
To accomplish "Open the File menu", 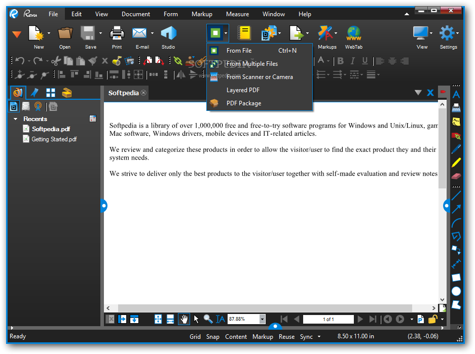I will pos(53,14).
